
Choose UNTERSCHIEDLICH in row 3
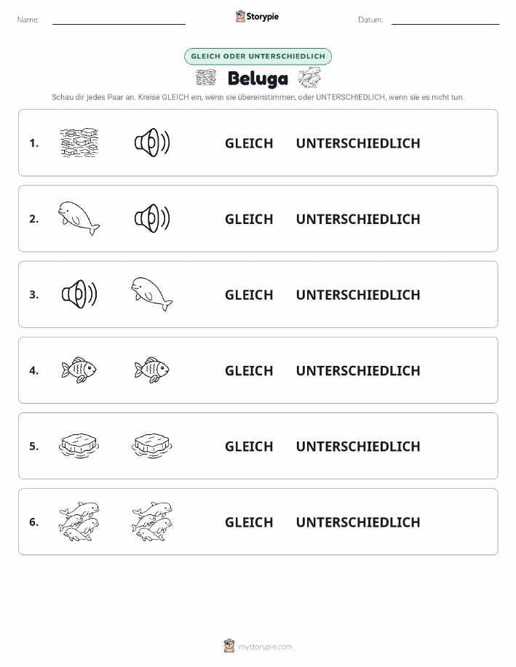pos(358,295)
